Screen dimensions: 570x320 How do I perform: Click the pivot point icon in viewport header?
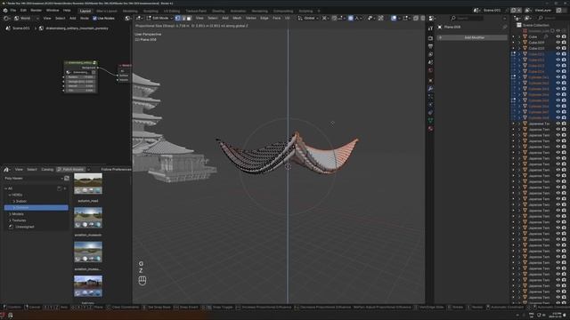pyautogui.click(x=324, y=18)
